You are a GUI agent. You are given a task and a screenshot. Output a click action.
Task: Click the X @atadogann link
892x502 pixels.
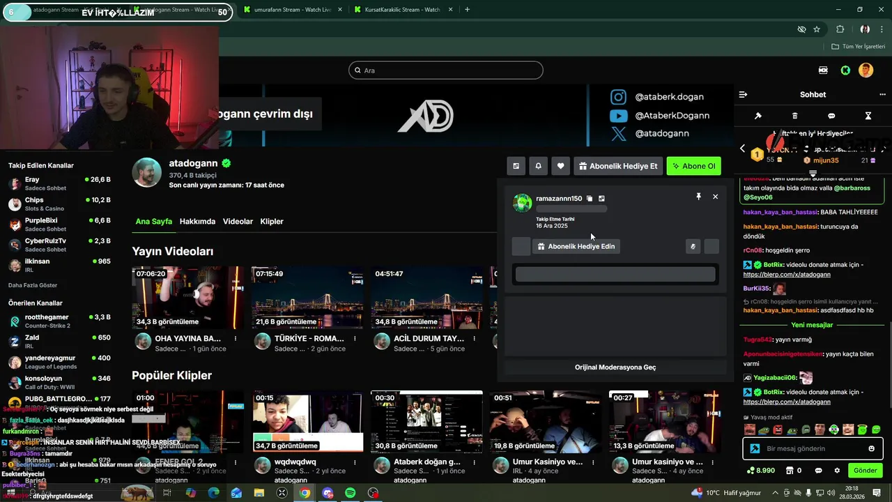[x=650, y=133]
